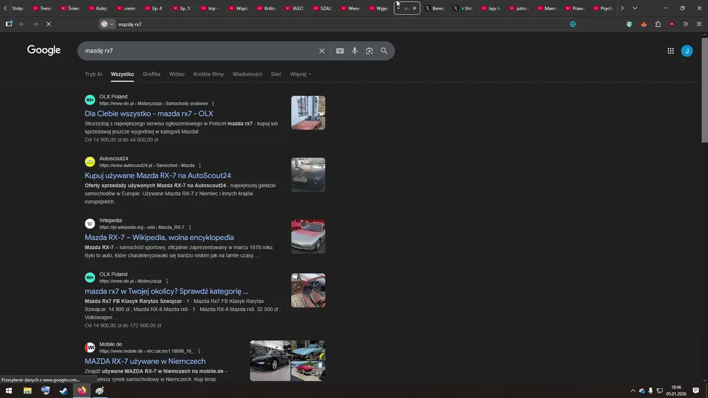Open search engine selector dropdown in address bar
The image size is (708, 398).
click(x=107, y=24)
